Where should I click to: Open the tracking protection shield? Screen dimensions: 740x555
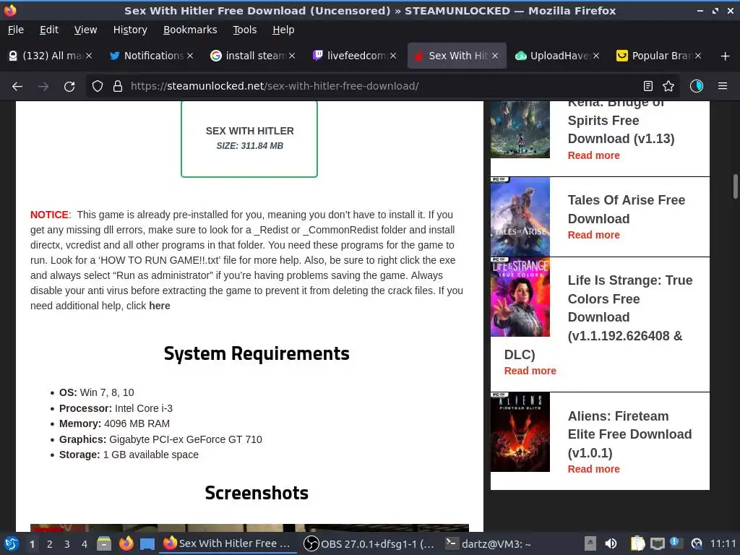tap(98, 87)
